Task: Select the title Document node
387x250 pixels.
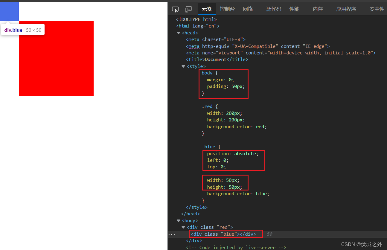Action: point(217,60)
